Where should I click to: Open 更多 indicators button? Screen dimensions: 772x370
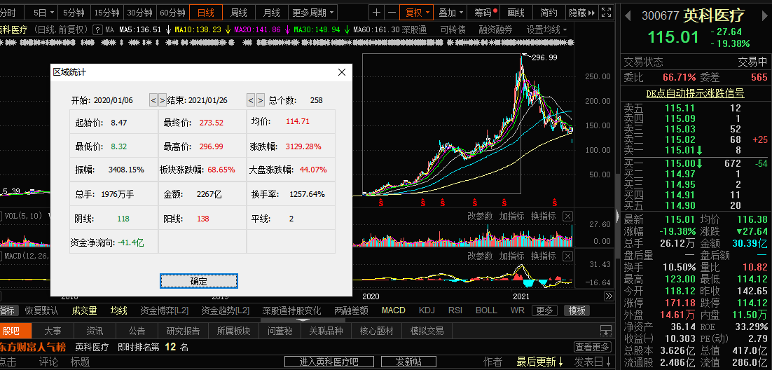pyautogui.click(x=544, y=310)
